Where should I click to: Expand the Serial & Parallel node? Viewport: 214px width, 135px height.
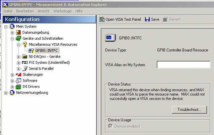(18, 69)
